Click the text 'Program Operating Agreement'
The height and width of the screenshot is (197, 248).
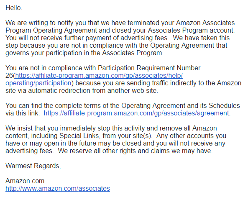tap(51, 31)
